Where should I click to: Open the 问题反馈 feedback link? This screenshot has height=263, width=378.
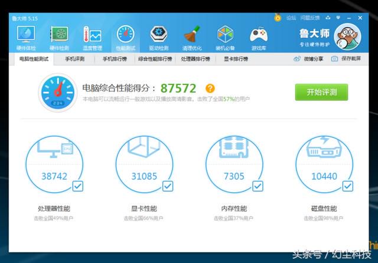[x=310, y=18]
